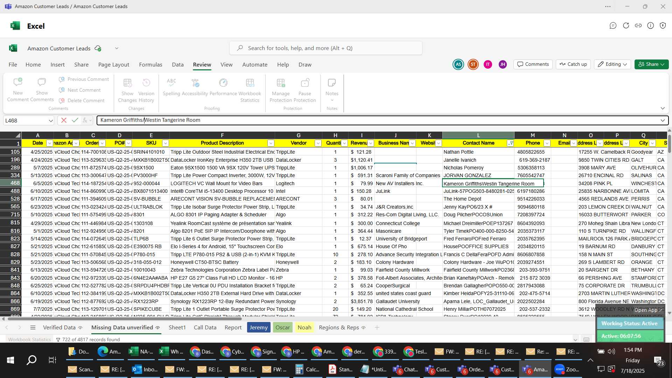This screenshot has width=672, height=378.
Task: Switch to the Data ribbon tab
Action: pos(178,65)
